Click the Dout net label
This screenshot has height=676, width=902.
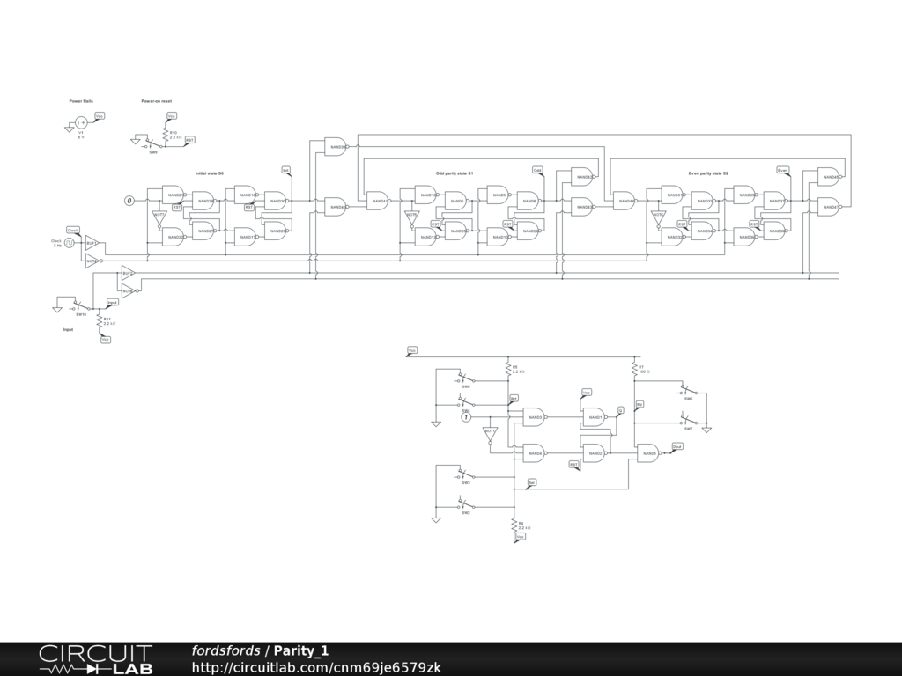point(677,447)
